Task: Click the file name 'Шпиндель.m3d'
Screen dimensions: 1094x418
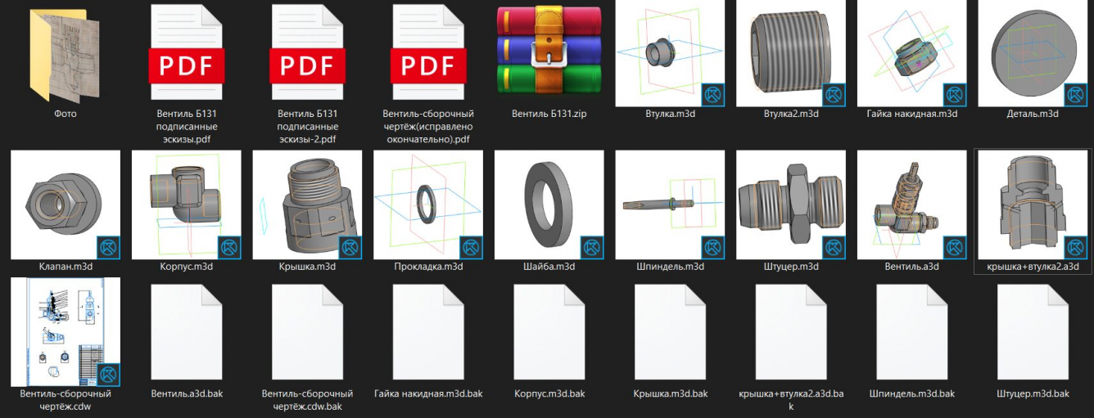Action: click(x=670, y=267)
